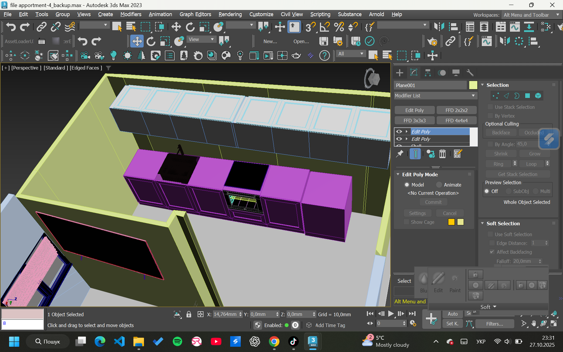Remove modifier from the stack trash icon
Screen dimensions: 563x352
pos(442,154)
